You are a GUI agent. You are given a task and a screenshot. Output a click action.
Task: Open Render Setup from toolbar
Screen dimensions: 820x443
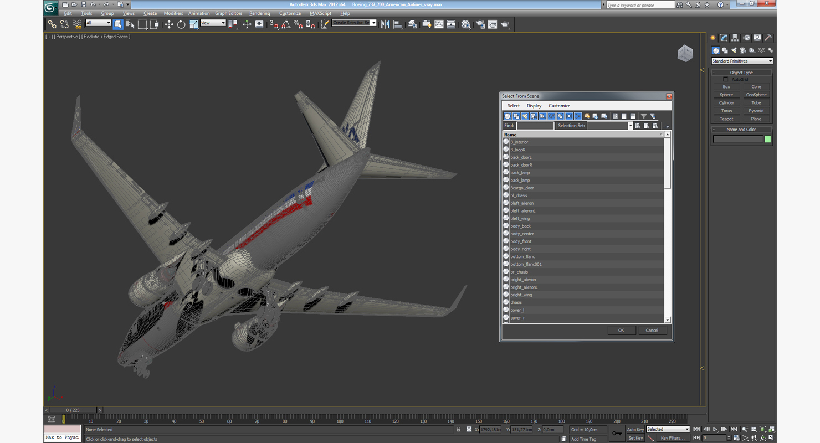click(x=480, y=24)
